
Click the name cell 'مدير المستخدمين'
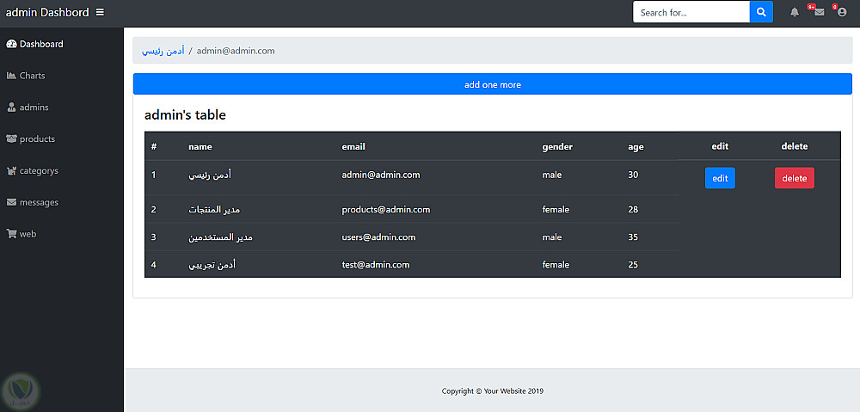[220, 237]
